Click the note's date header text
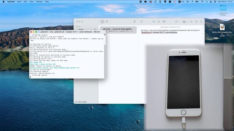This screenshot has height=131, width=234. (170, 27)
